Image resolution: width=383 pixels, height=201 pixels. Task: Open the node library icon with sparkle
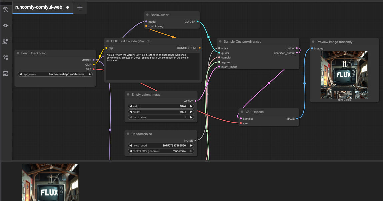click(6, 42)
